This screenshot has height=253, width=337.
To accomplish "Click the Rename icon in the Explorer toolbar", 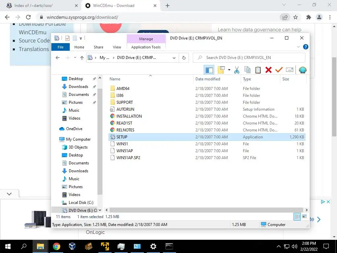I will tap(290, 70).
